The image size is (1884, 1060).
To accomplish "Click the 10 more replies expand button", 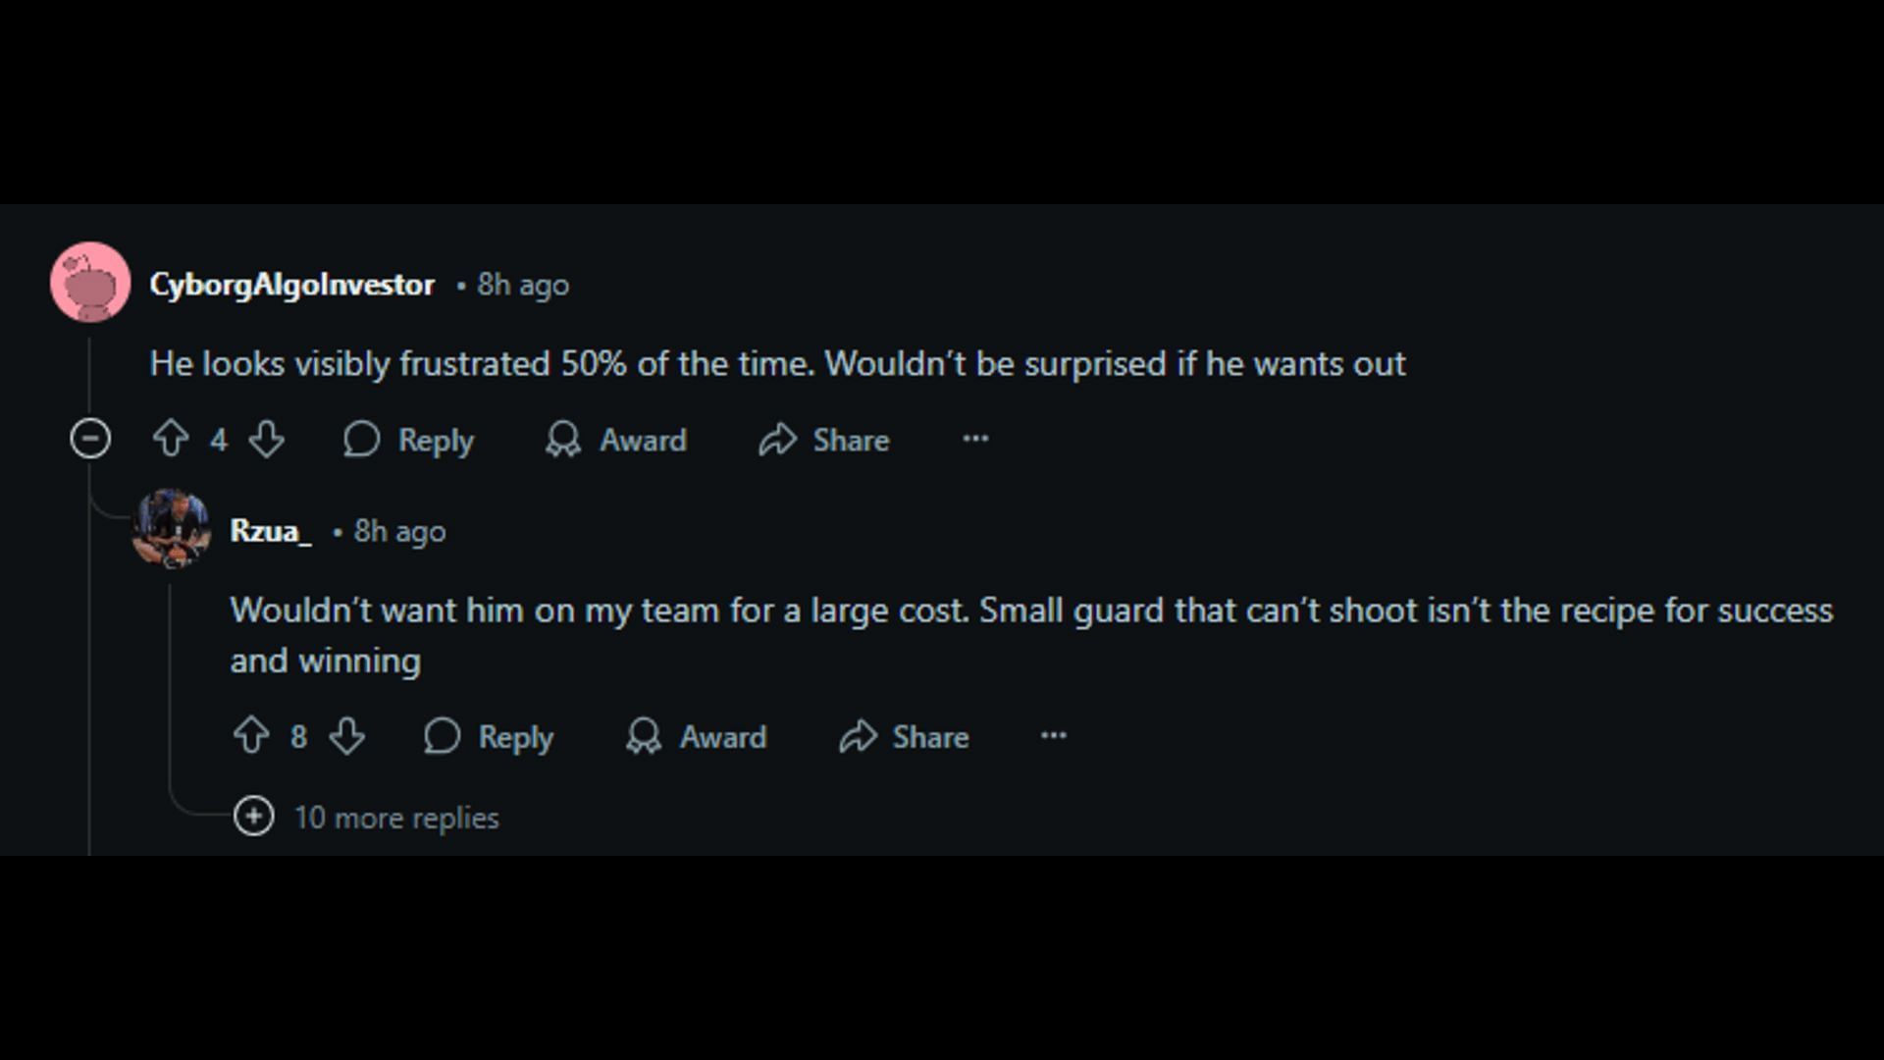I will (253, 817).
